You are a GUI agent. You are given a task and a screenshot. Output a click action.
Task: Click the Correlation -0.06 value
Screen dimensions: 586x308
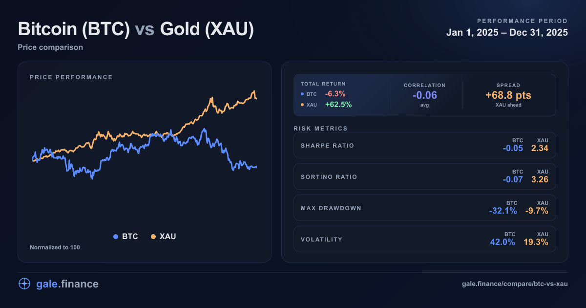(x=424, y=95)
